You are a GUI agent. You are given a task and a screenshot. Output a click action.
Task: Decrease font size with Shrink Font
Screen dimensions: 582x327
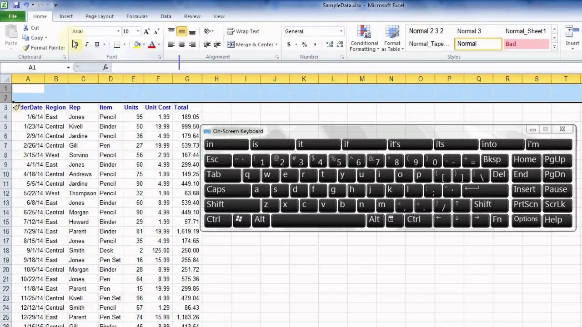pyautogui.click(x=156, y=31)
